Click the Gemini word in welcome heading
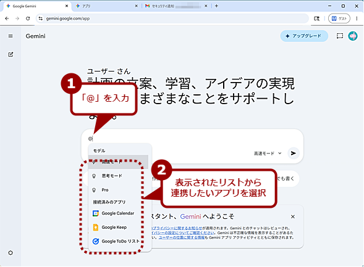364x267 pixels. click(190, 216)
